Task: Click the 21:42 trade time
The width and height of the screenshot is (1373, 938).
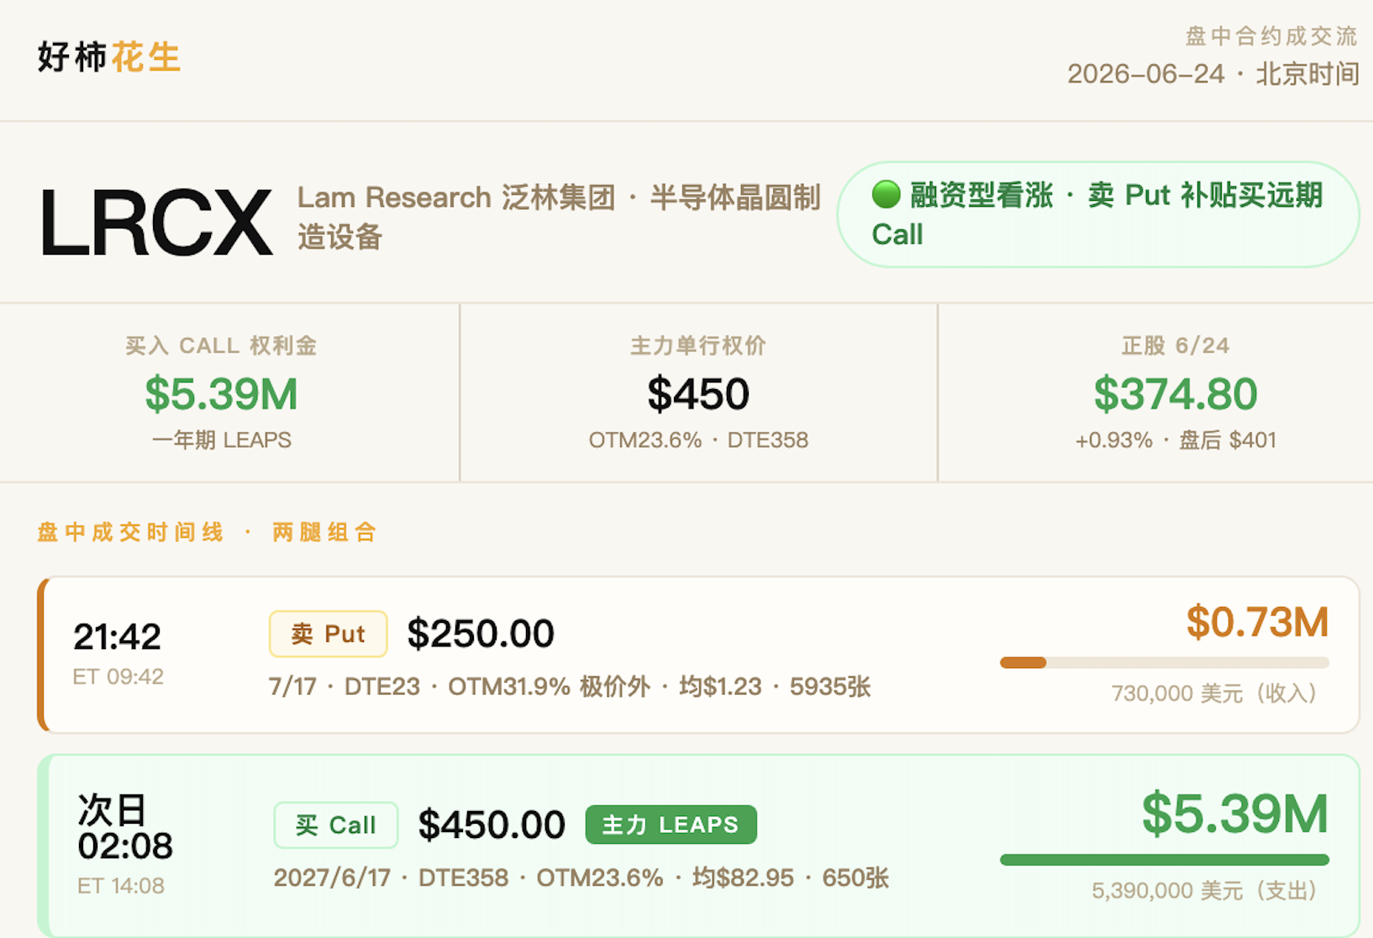Action: (x=117, y=636)
